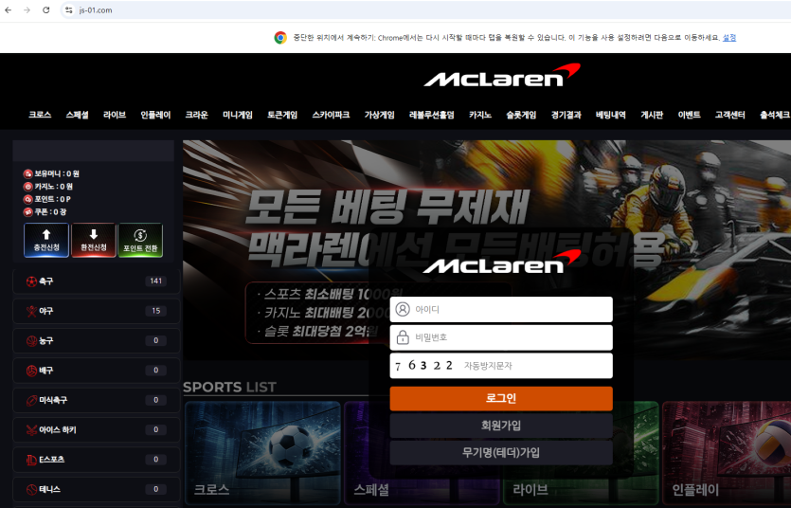Open the 설정 link in Chrome notice

(728, 38)
